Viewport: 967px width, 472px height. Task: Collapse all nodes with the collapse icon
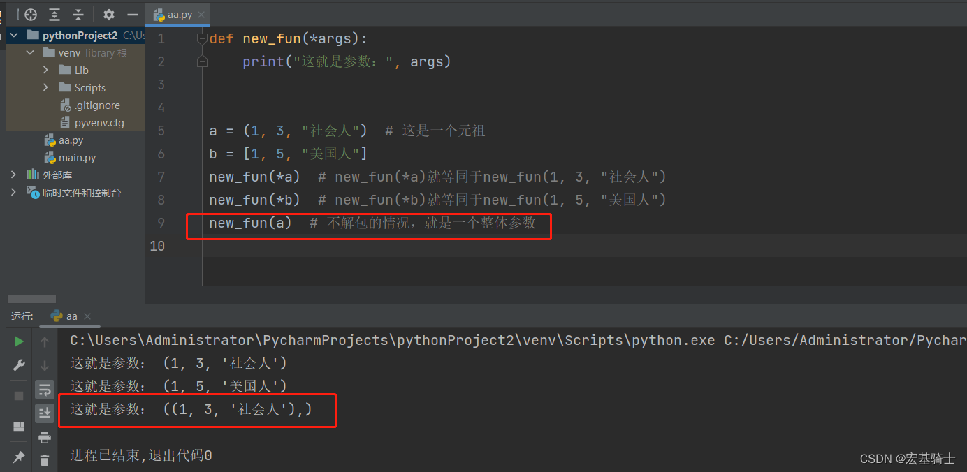tap(78, 14)
